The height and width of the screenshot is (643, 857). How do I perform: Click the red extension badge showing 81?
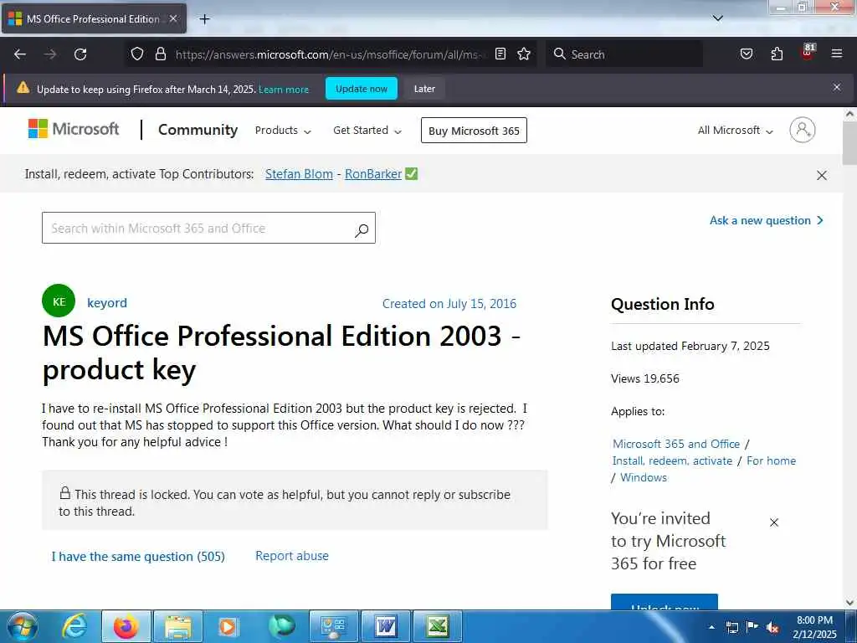click(x=808, y=52)
